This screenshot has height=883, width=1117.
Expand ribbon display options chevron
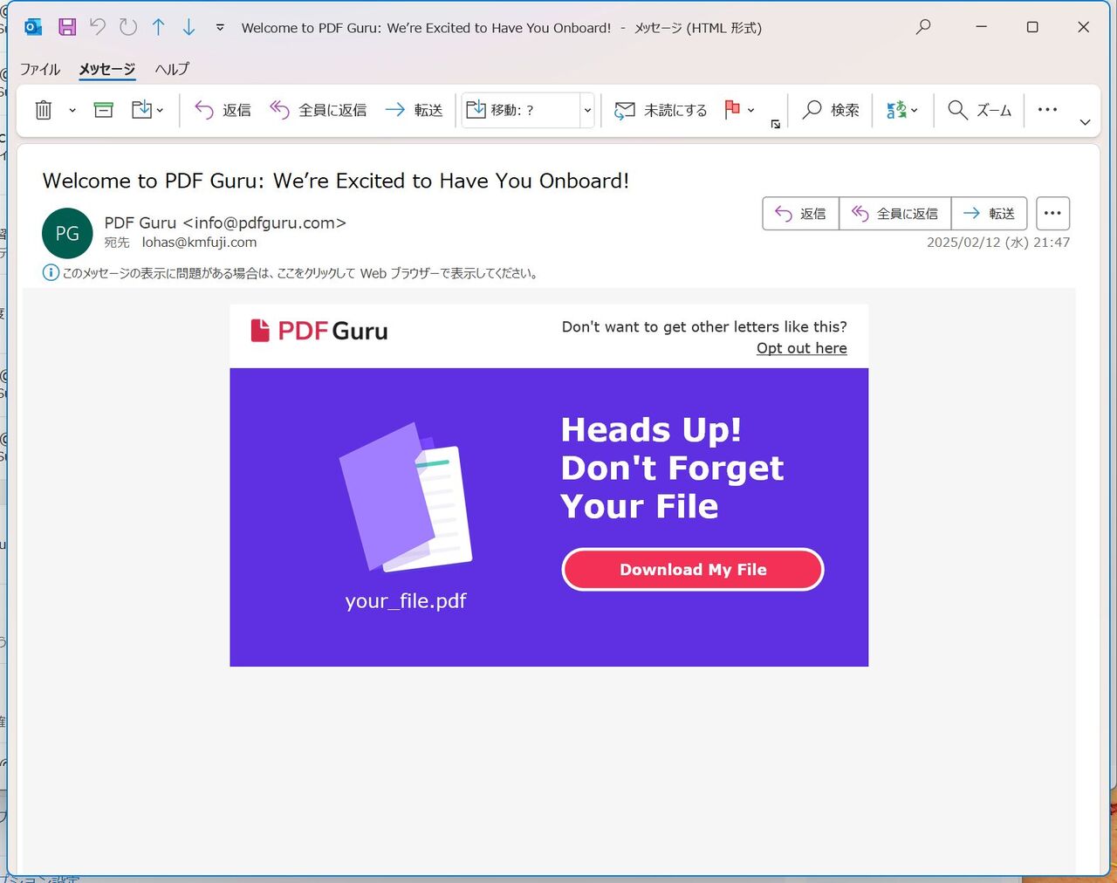point(1085,122)
